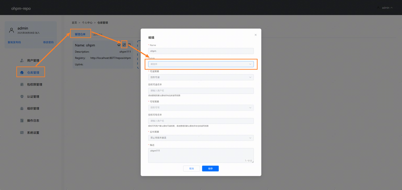The image size is (402, 190).
Task: Open the 可读策略 dropdown
Action: tap(201, 77)
